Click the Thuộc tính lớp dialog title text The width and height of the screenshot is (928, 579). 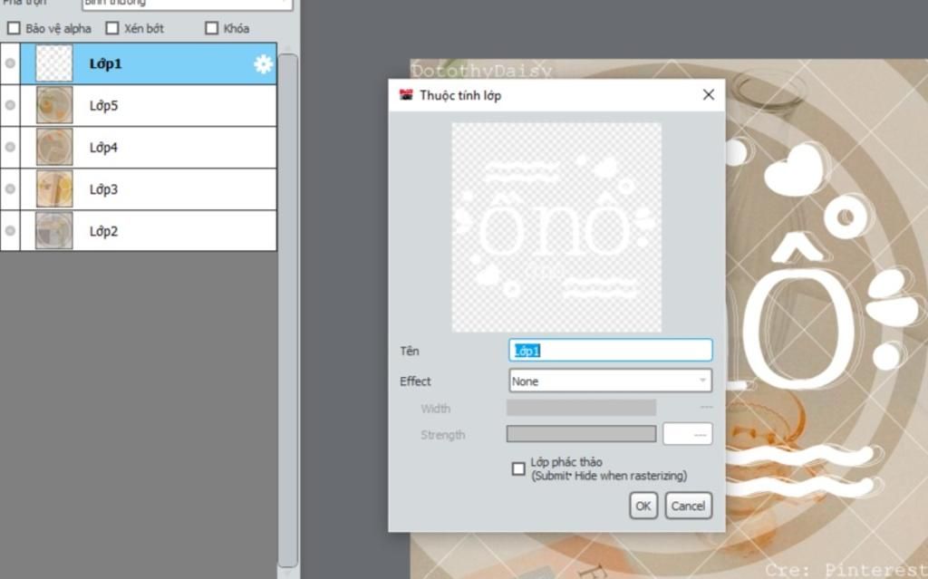click(x=460, y=95)
